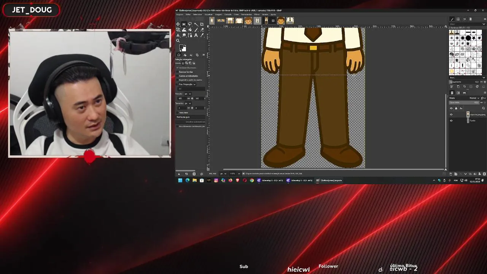Select the Move tool in GIMP toolbox
487x274 pixels.
pos(178,24)
